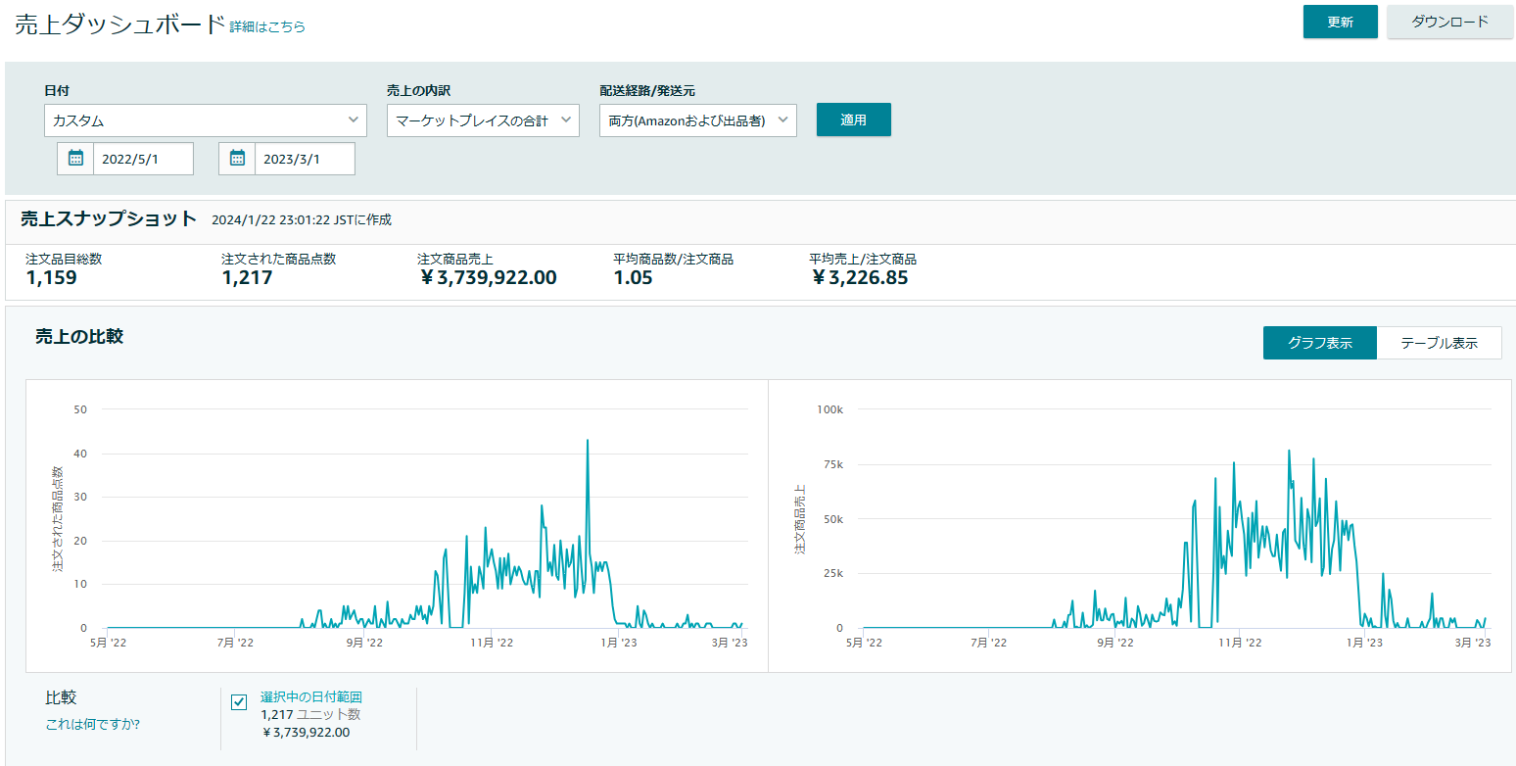Click the 2022/5/1 start date field
This screenshot has width=1516, height=766.
[143, 159]
